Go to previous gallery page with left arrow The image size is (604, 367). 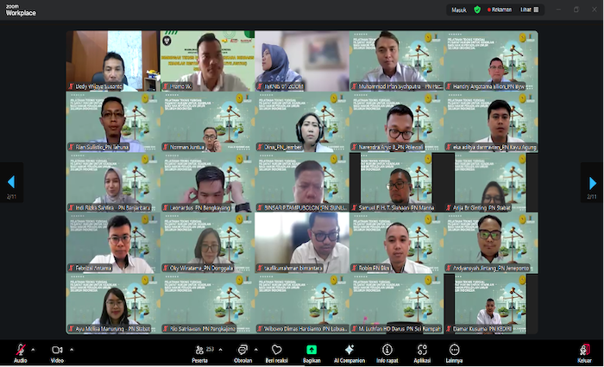coord(10,183)
